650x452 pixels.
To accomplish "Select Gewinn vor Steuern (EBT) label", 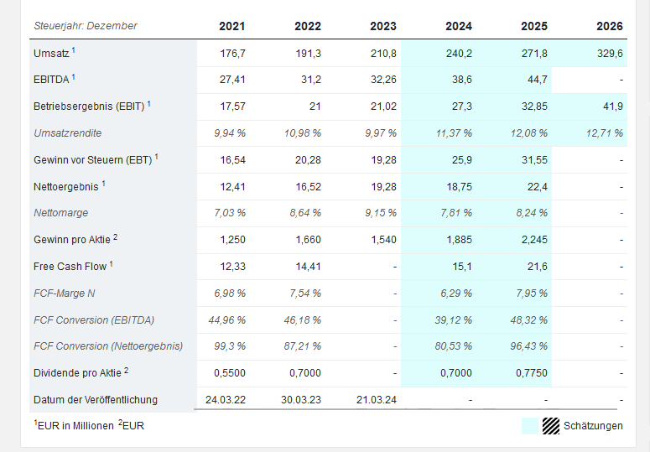I will tap(92, 159).
